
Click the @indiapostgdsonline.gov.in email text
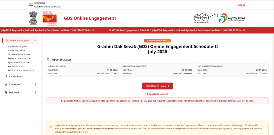pyautogui.click(x=101, y=129)
